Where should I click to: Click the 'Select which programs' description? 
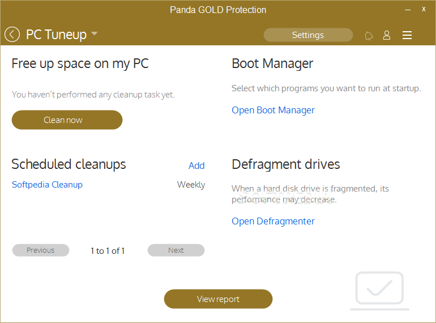(326, 88)
